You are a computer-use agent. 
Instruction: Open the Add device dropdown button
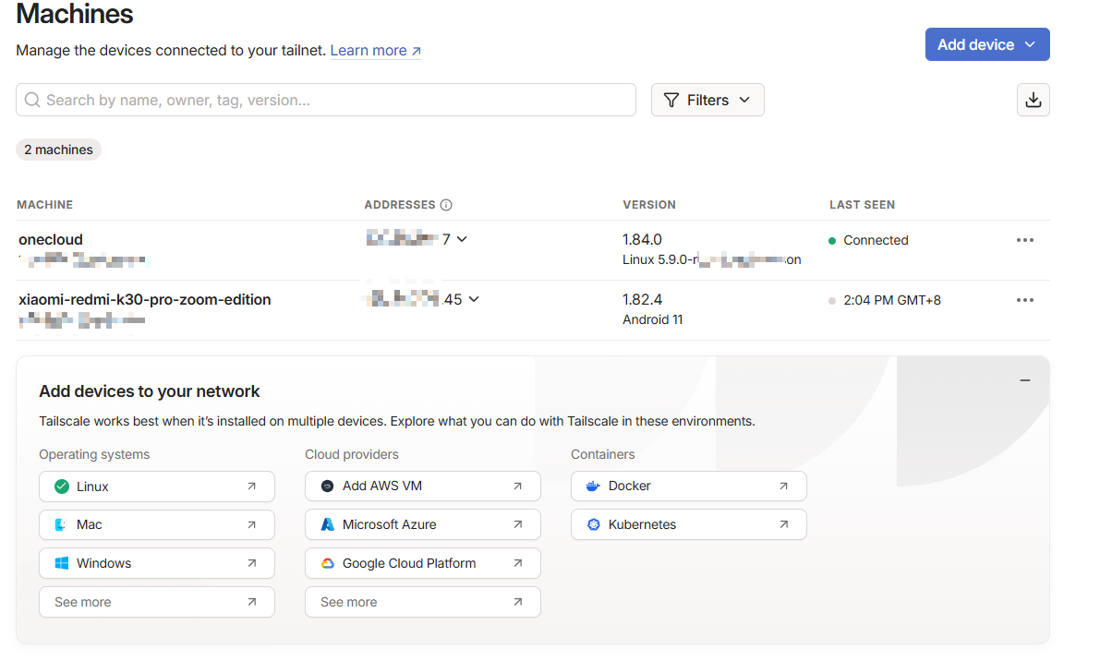tap(986, 44)
